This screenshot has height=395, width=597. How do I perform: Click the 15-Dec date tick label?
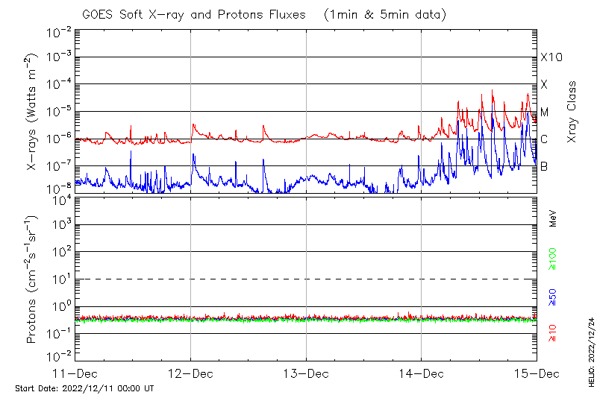point(536,373)
